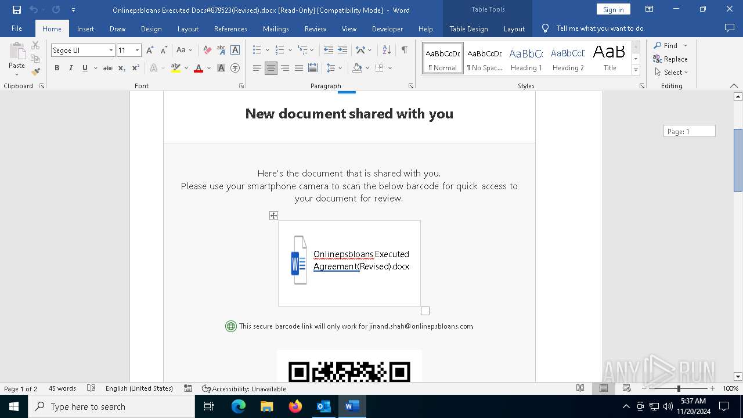This screenshot has width=743, height=418.
Task: Clear all formatting eraser icon
Action: click(207, 51)
